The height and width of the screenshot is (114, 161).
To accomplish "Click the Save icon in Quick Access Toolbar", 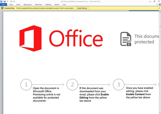I will [4, 2].
